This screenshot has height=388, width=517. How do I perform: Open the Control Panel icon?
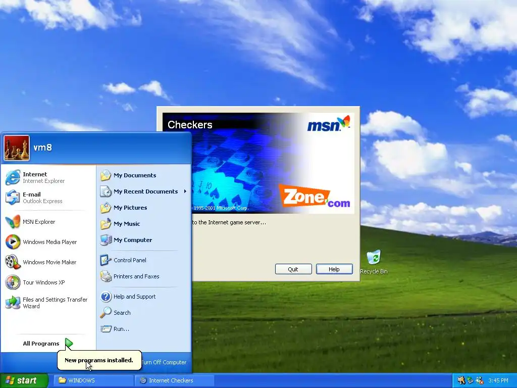coord(106,260)
